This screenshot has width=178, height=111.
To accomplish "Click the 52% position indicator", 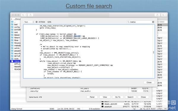I will click(x=49, y=22).
